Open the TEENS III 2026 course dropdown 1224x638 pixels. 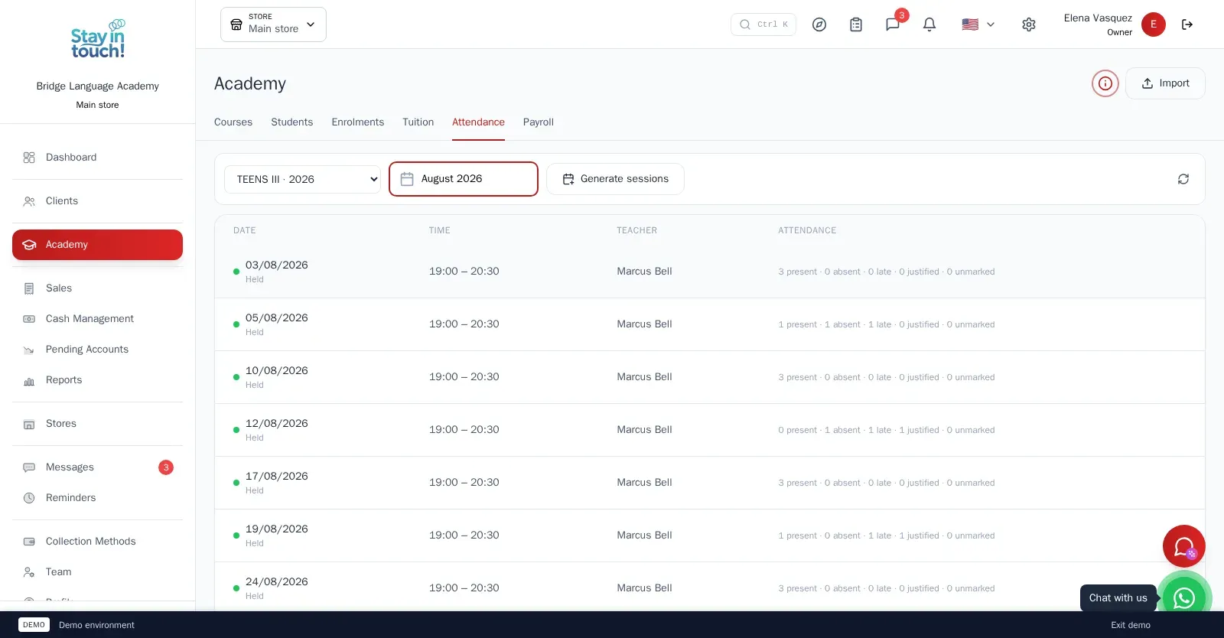302,179
